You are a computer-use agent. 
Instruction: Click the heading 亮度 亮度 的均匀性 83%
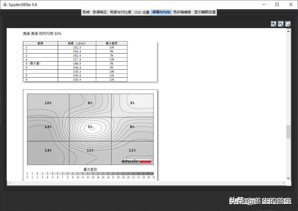[42, 34]
